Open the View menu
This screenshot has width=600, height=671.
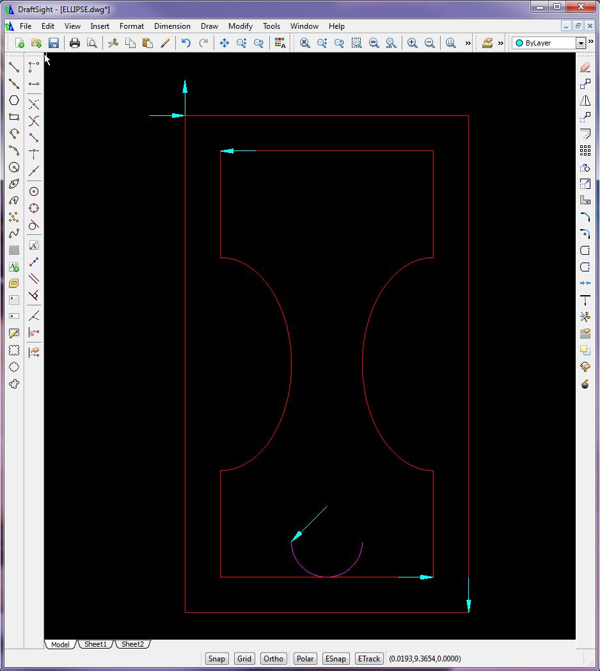72,26
